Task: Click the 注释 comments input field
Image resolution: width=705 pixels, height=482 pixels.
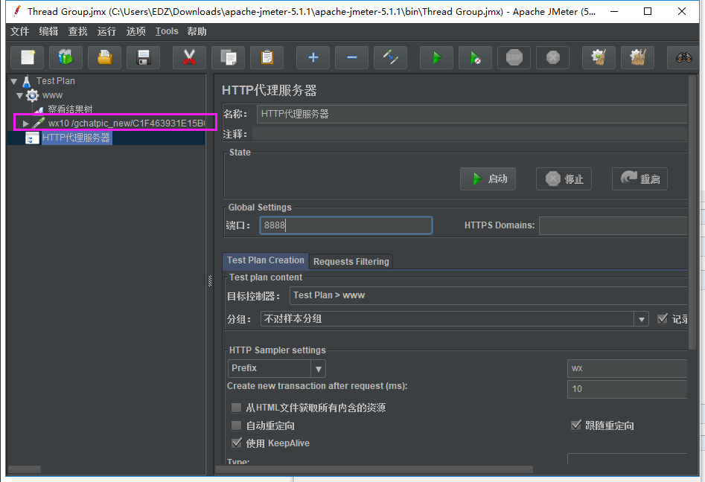Action: (470, 134)
